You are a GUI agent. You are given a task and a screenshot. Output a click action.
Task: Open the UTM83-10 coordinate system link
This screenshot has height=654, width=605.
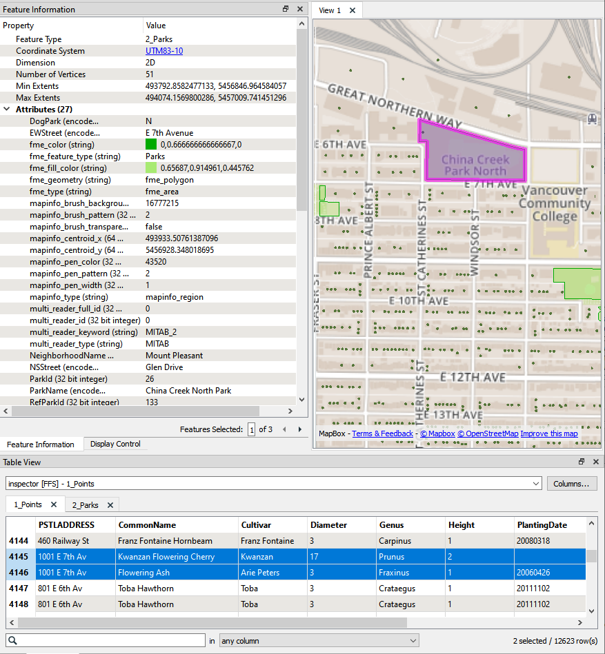(163, 51)
